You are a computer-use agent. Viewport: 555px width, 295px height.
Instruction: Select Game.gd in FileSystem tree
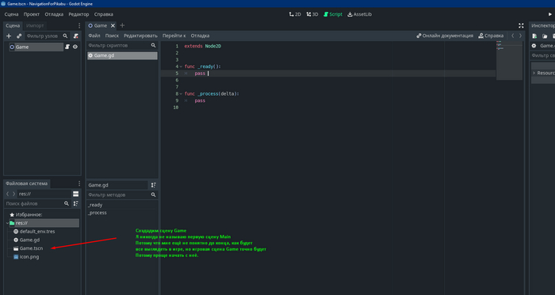point(26,240)
